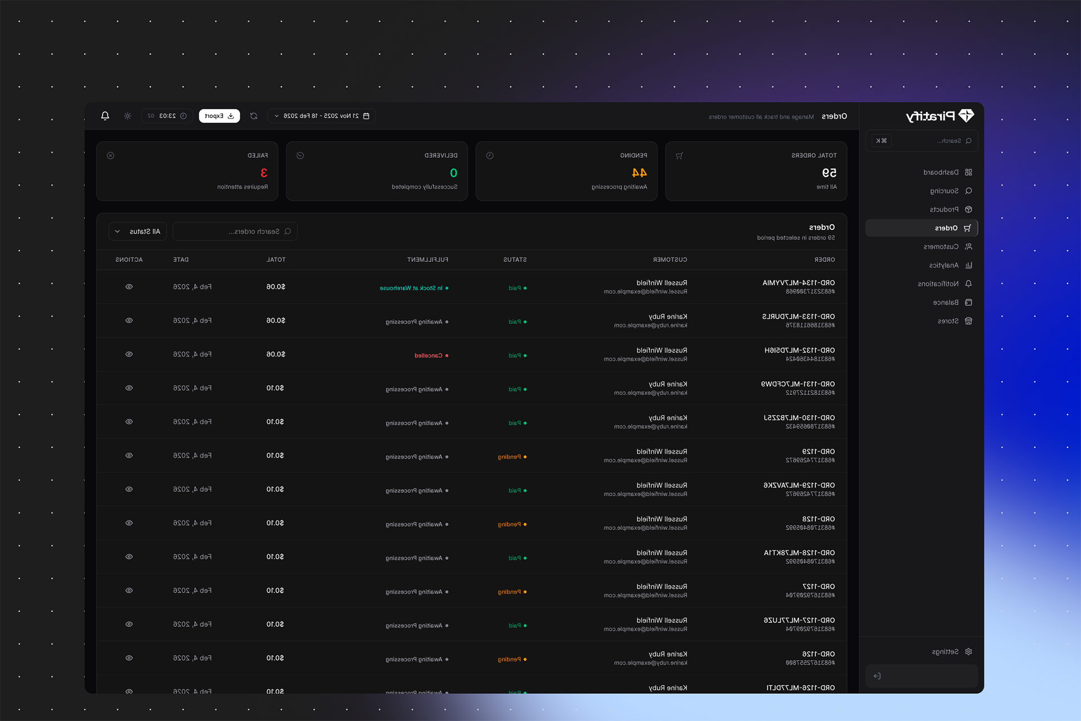
Task: Click the notifications bell icon in top bar
Action: (x=105, y=116)
